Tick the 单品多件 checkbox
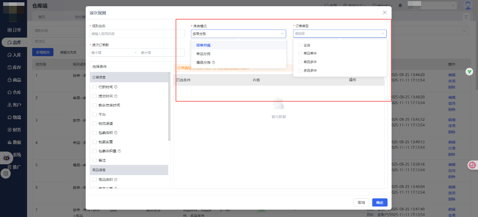The image size is (478, 217). click(300, 62)
